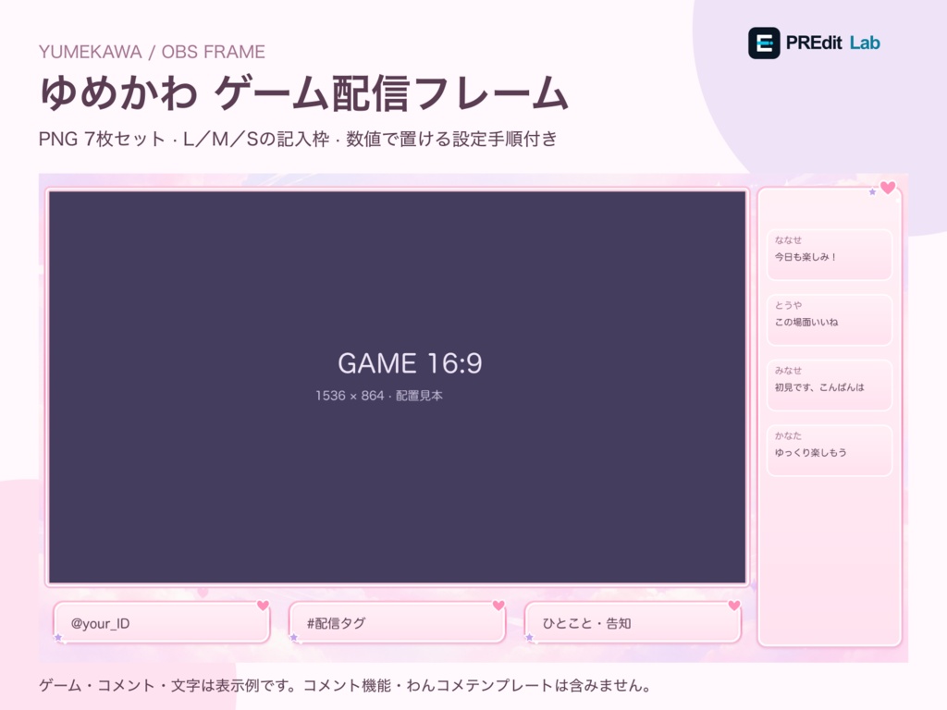Click the star icon on #配信タグ box

pyautogui.click(x=294, y=637)
